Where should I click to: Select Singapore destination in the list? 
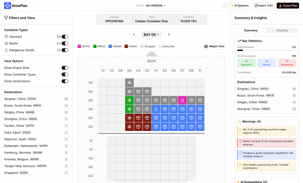click(x=36, y=172)
